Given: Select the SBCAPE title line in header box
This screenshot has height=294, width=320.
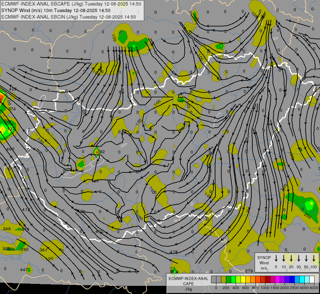Looking at the screenshot, I should pos(71,4).
